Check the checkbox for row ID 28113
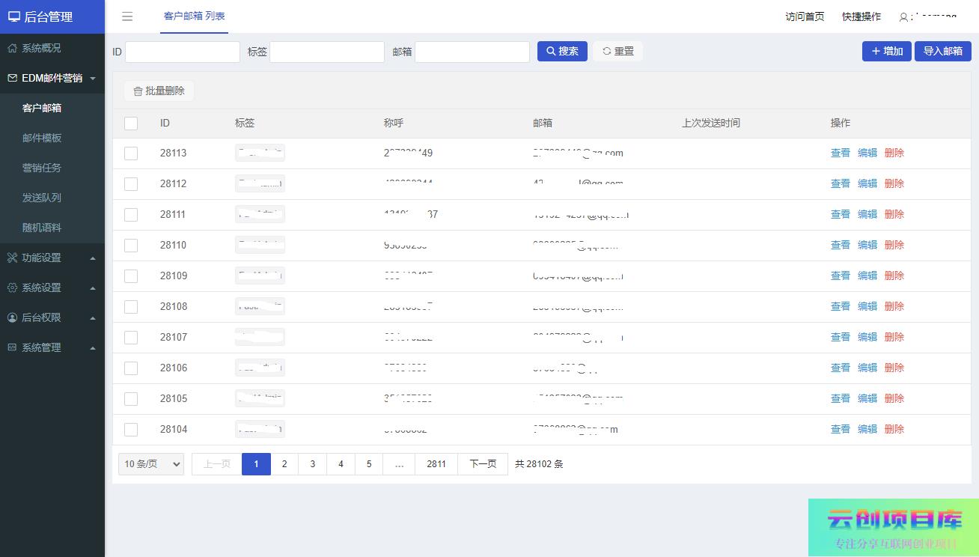 click(131, 153)
